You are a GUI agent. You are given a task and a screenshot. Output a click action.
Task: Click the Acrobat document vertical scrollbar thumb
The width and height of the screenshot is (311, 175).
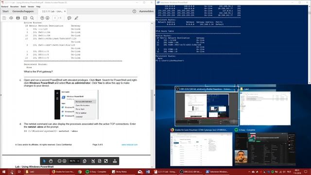point(152,100)
